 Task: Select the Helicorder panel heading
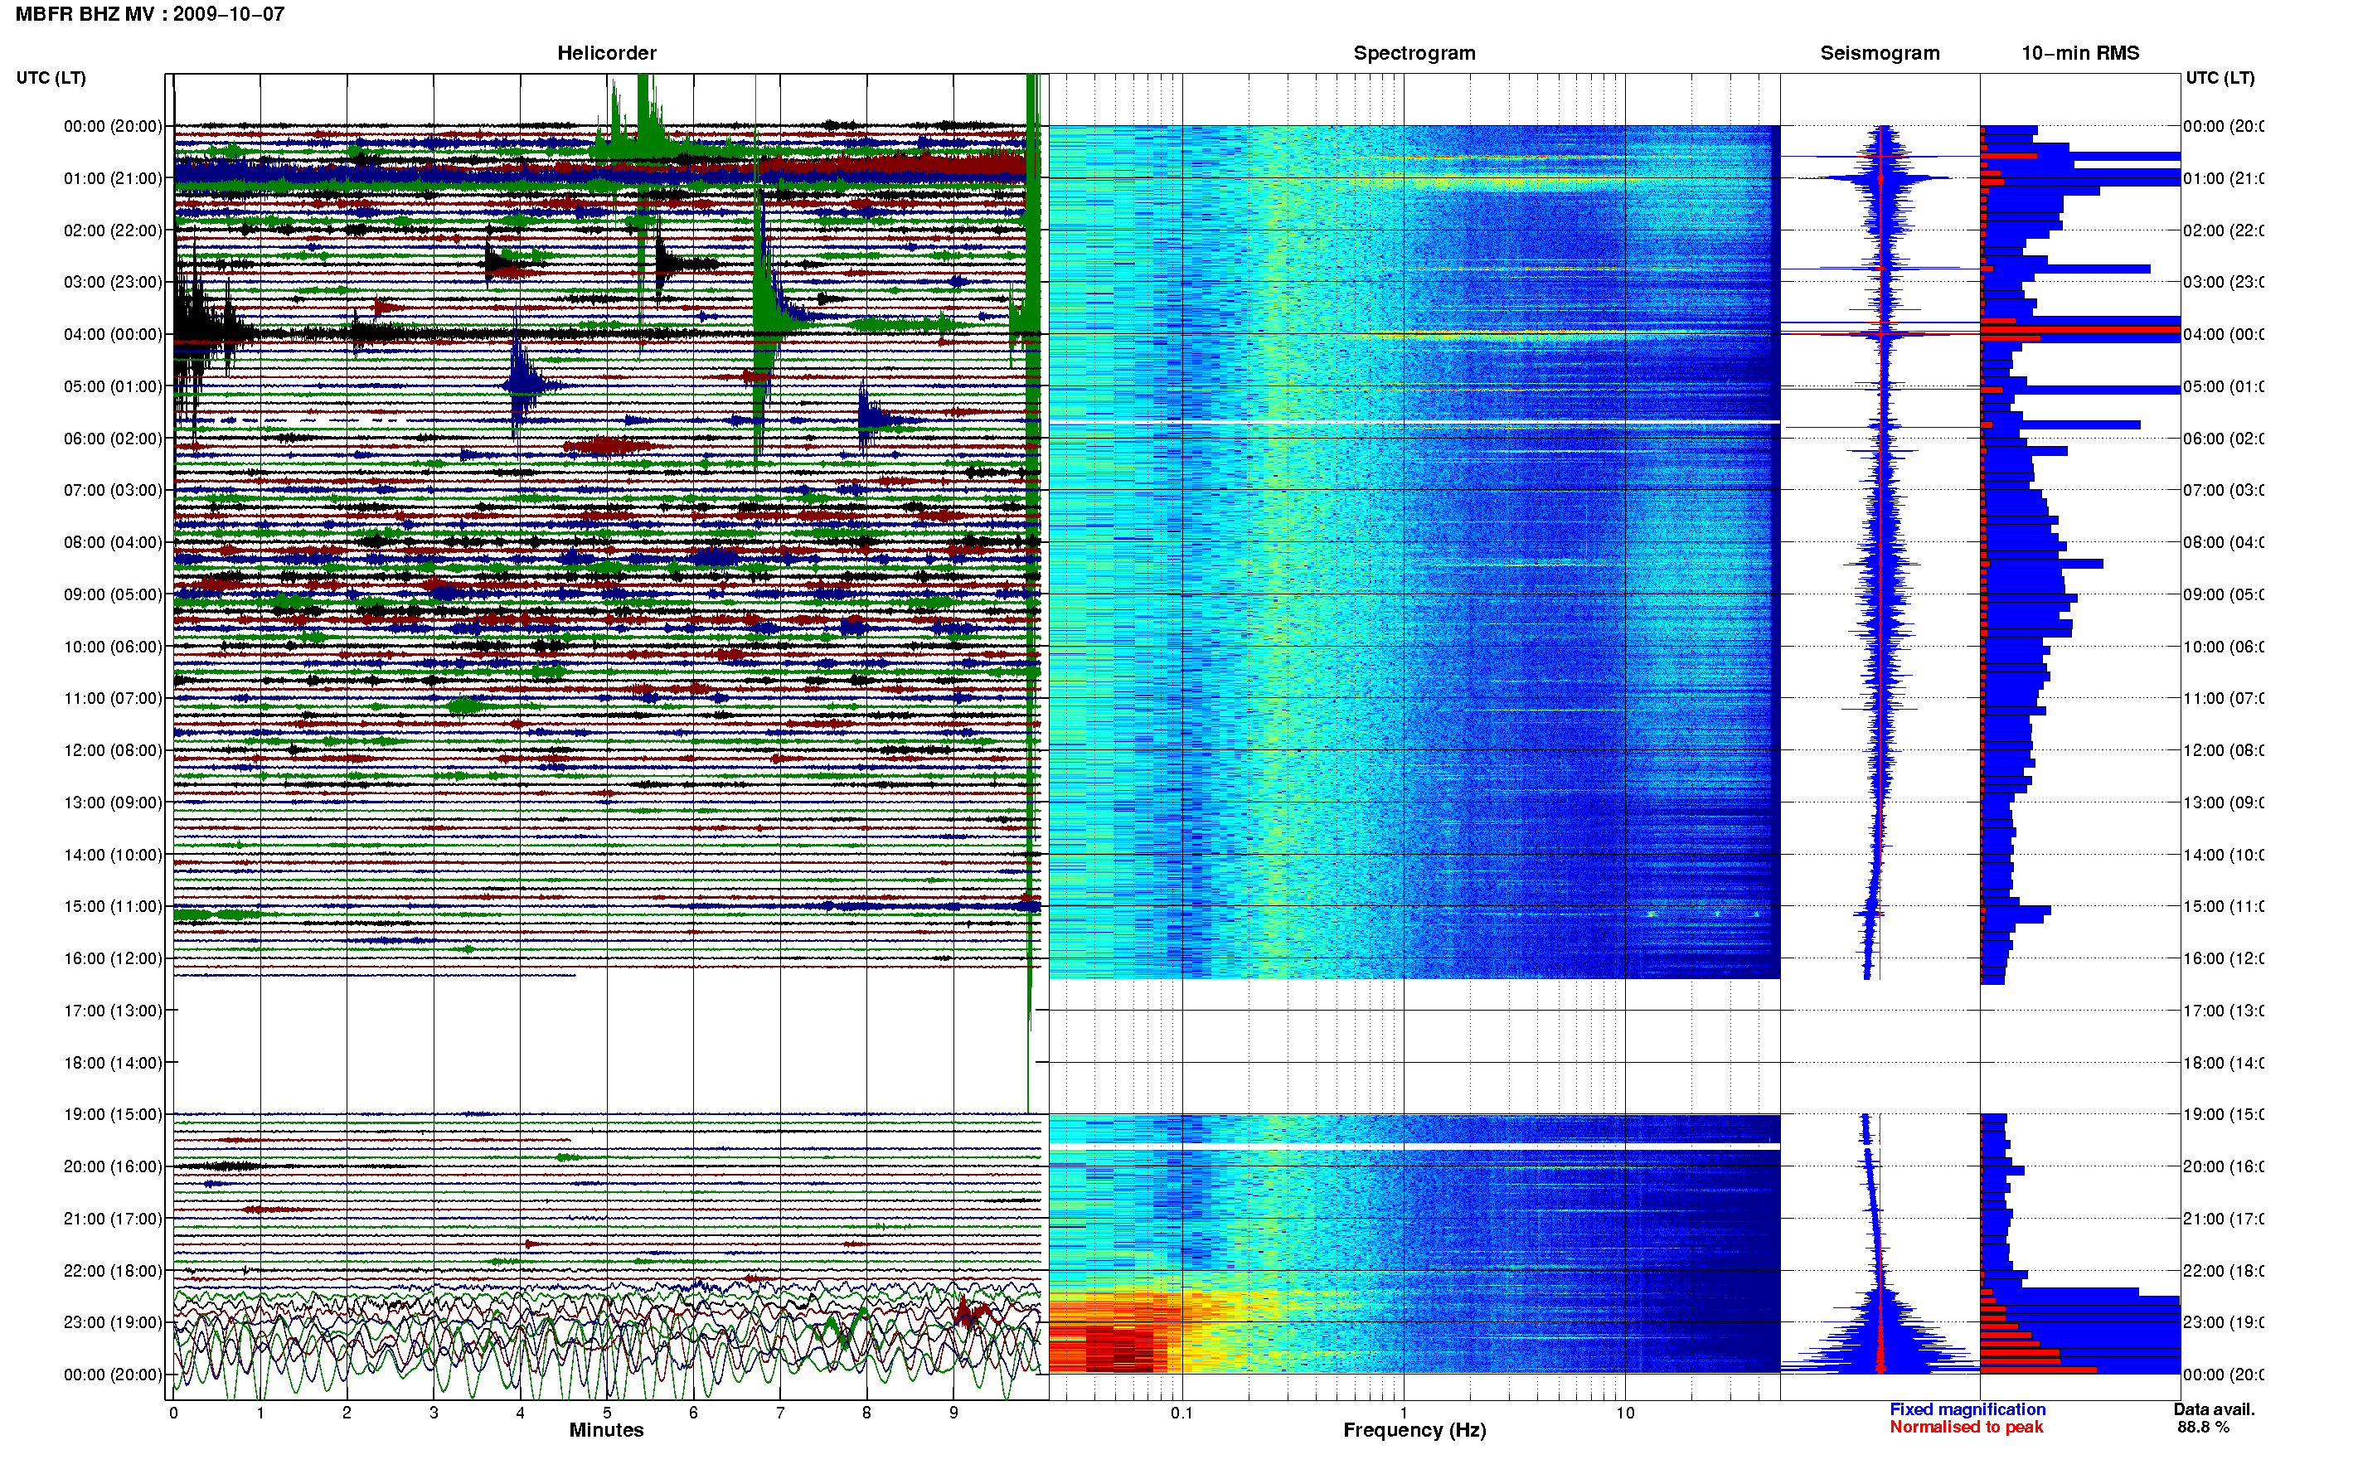click(x=606, y=53)
